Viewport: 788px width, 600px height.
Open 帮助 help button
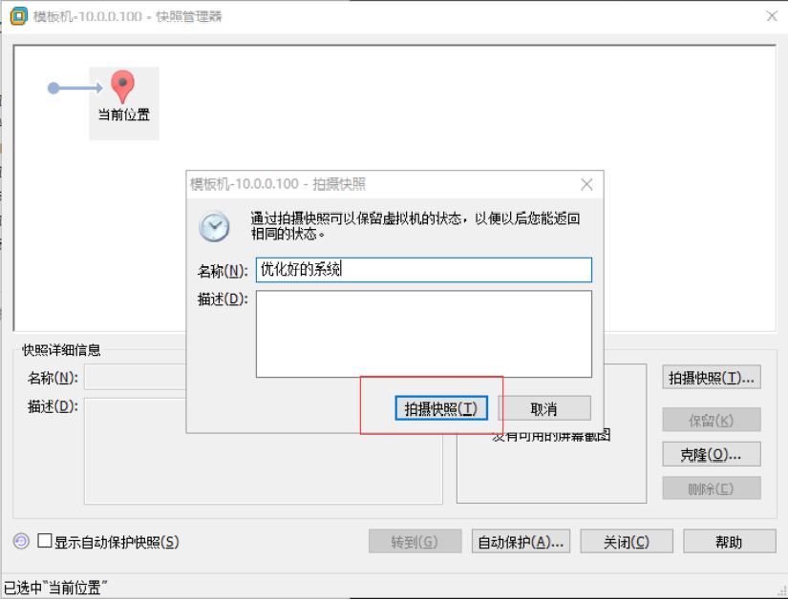[729, 541]
